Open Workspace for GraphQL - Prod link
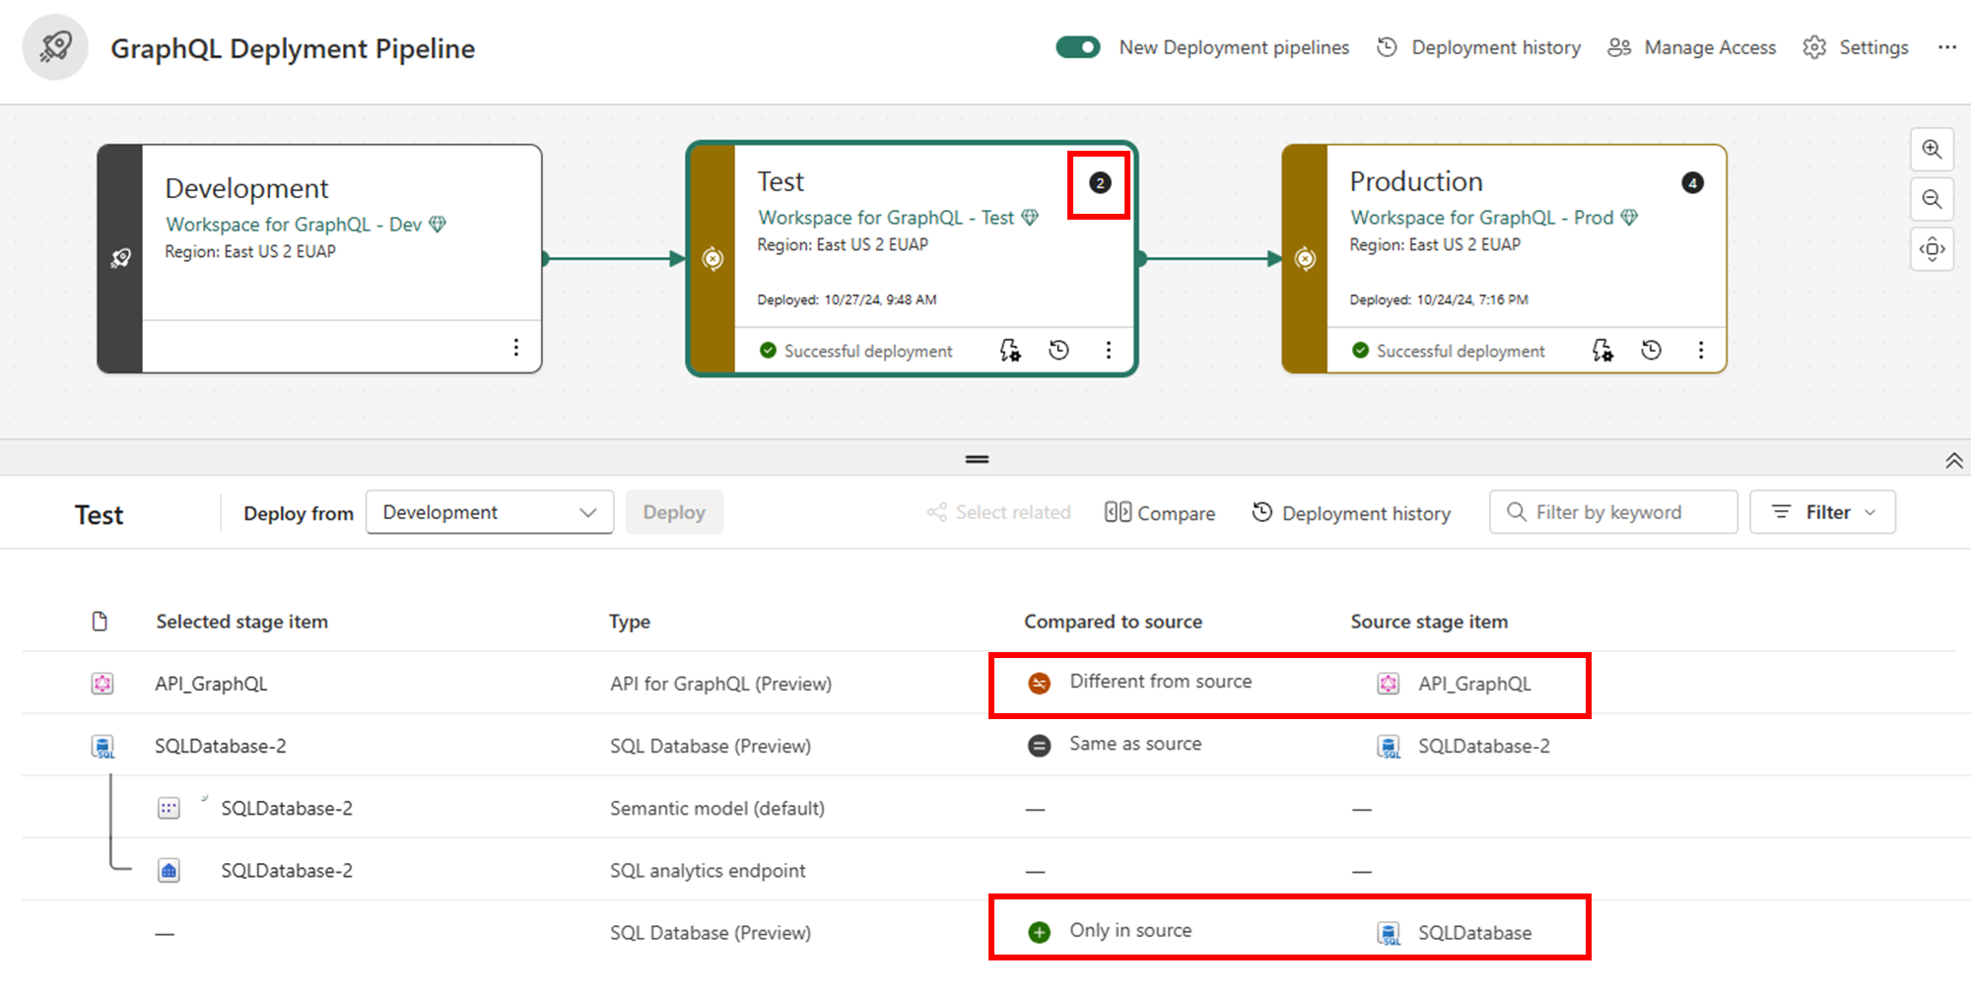Image resolution: width=1971 pixels, height=992 pixels. 1481,218
